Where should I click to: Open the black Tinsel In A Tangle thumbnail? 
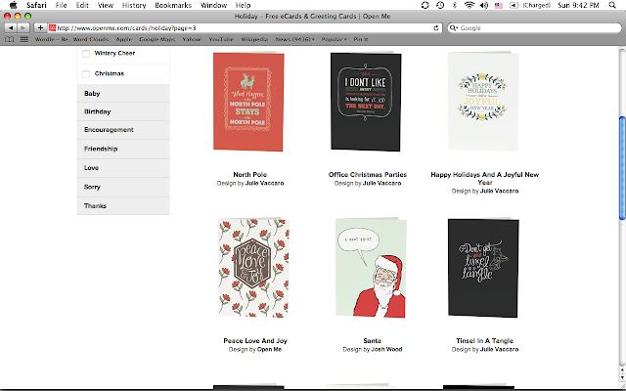point(483,268)
